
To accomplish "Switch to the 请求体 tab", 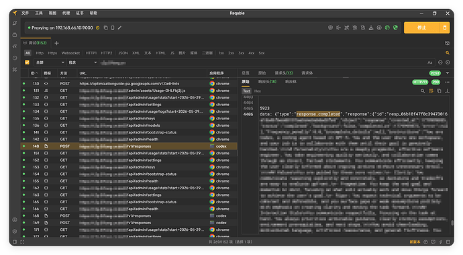I will point(307,73).
